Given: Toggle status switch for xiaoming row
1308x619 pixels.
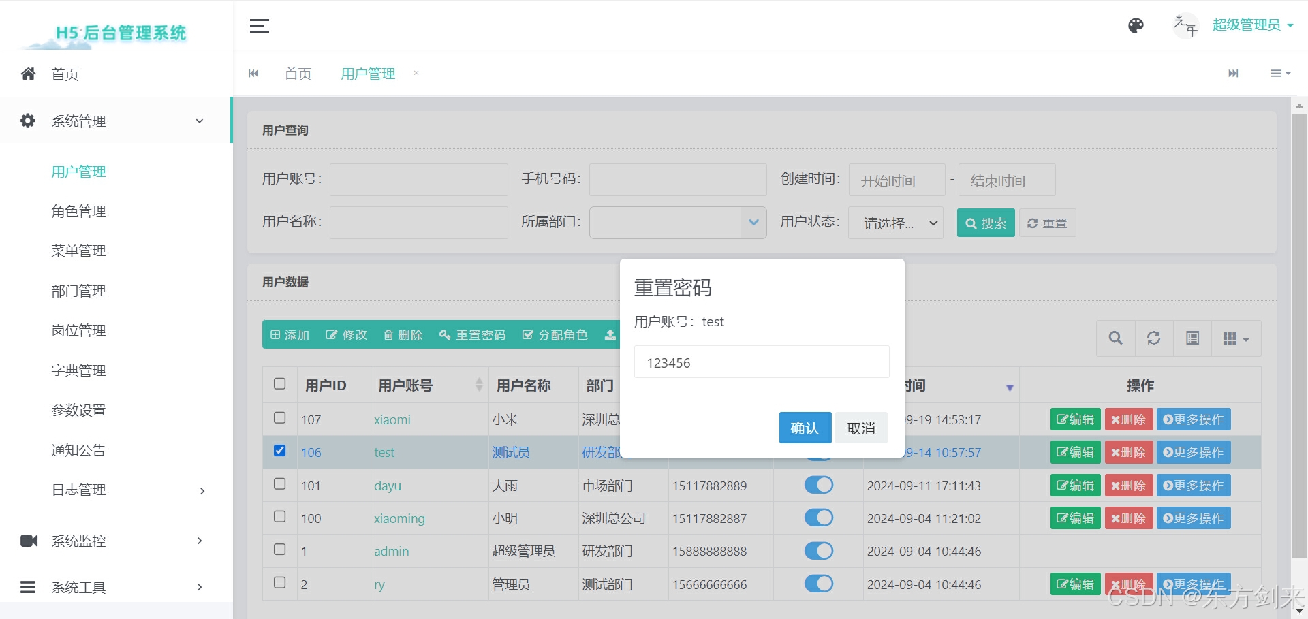Looking at the screenshot, I should tap(819, 518).
